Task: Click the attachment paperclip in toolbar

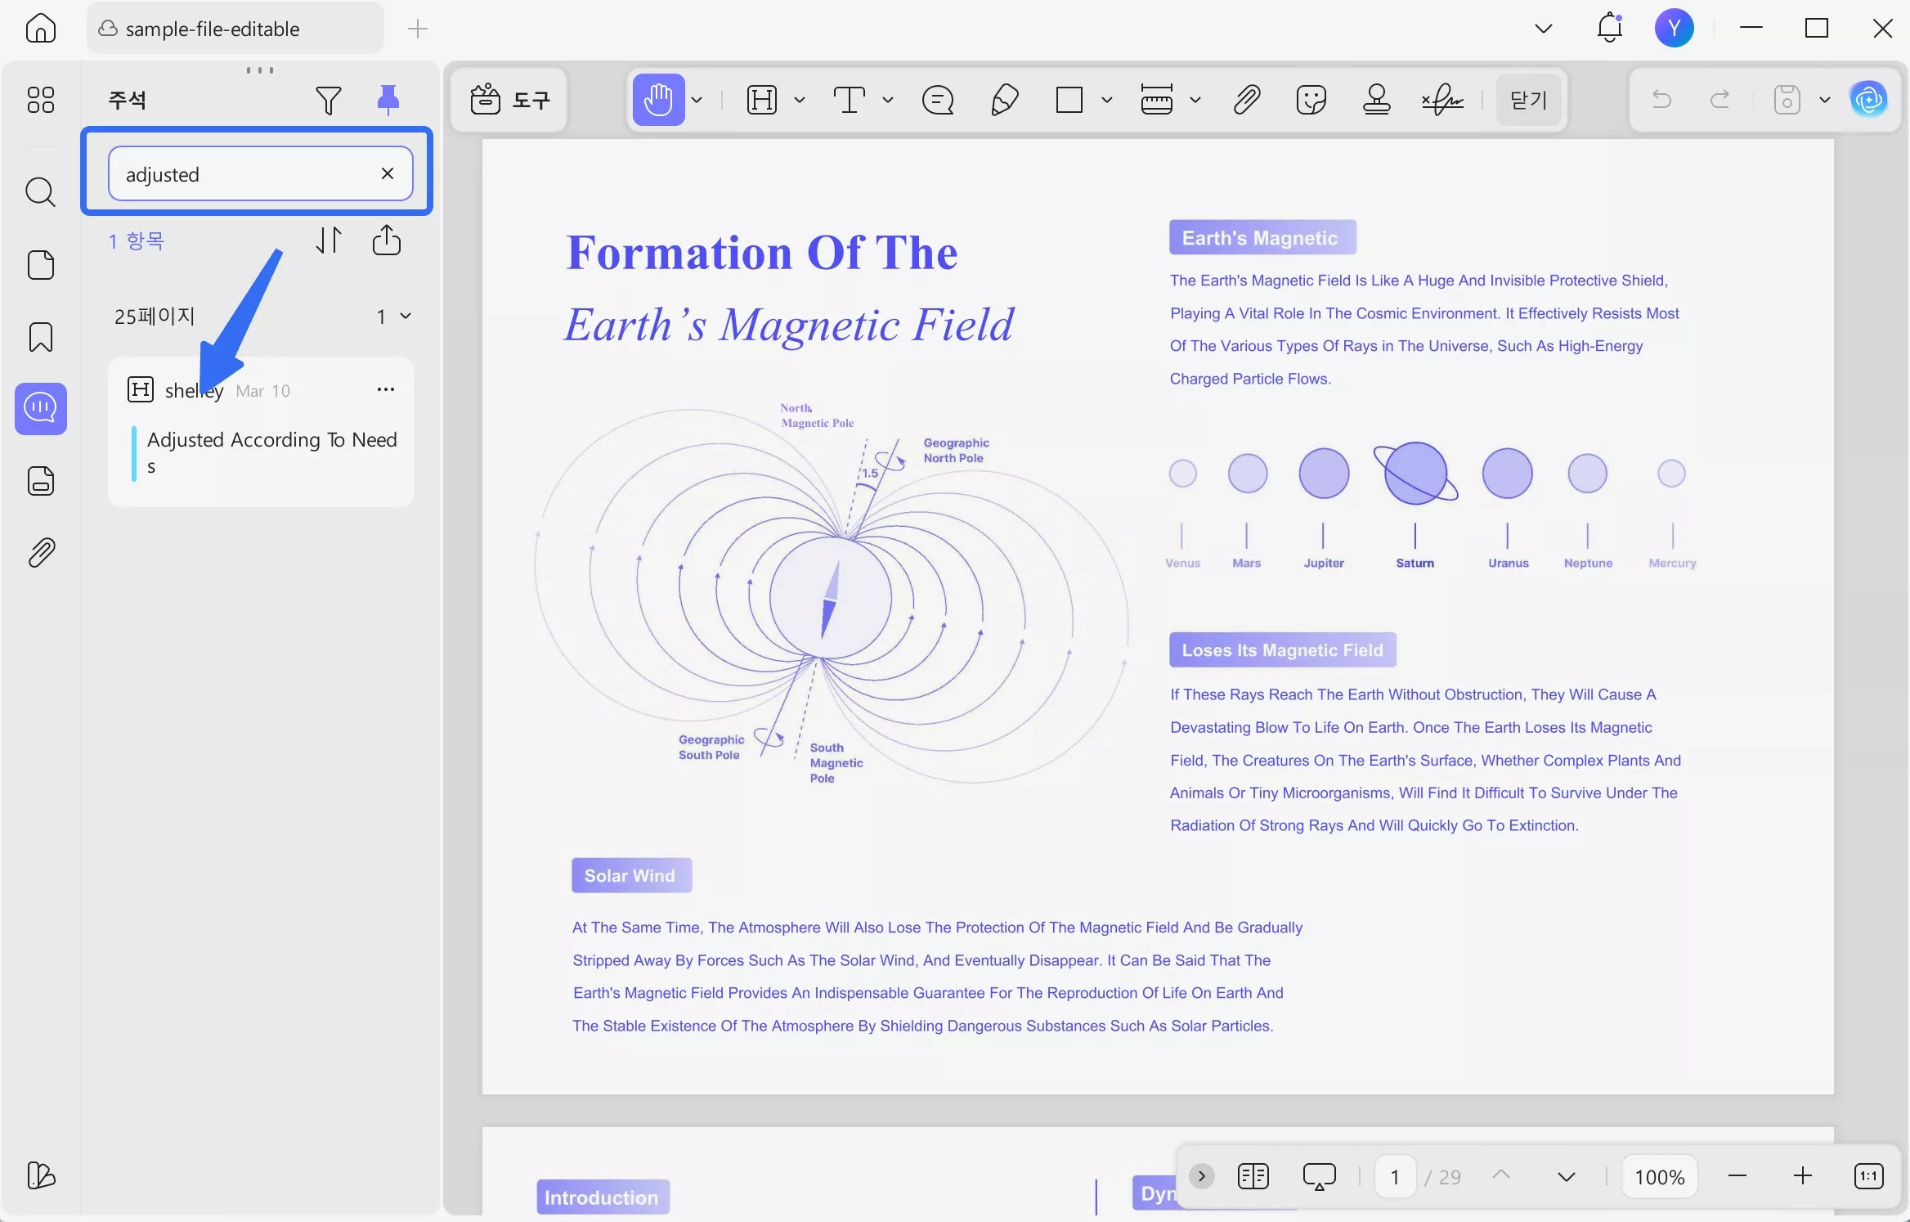Action: tap(1246, 100)
